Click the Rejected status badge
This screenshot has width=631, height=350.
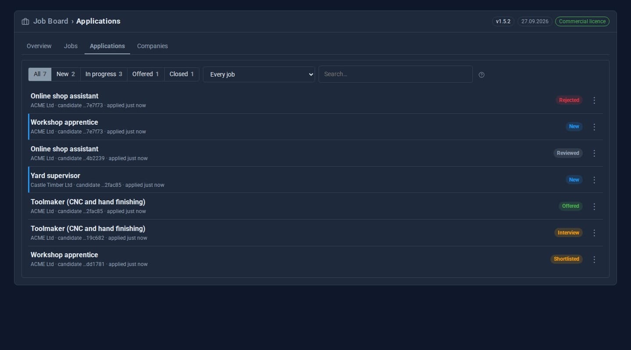pos(569,100)
